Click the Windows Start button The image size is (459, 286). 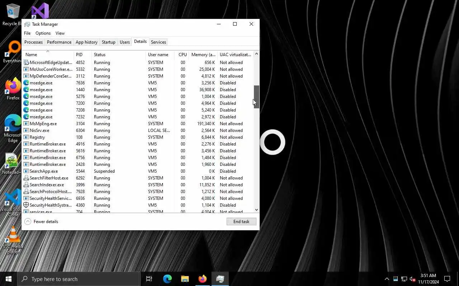(x=9, y=279)
